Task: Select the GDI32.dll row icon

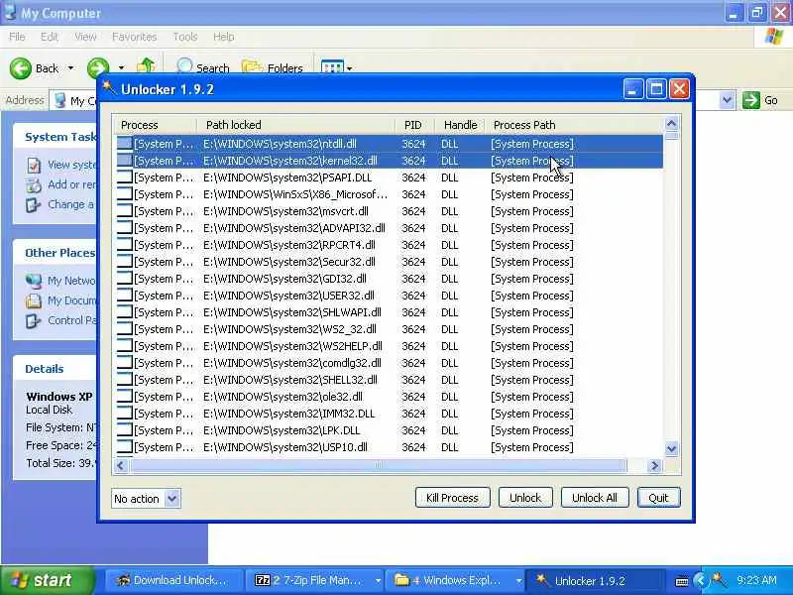Action: [x=125, y=279]
